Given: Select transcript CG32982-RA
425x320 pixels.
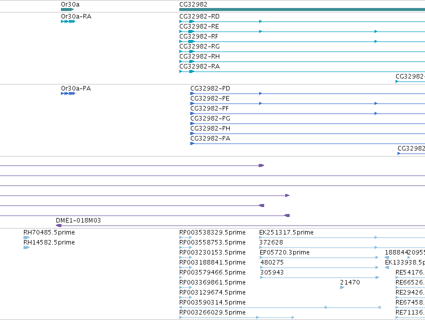Looking at the screenshot, I should [x=199, y=66].
